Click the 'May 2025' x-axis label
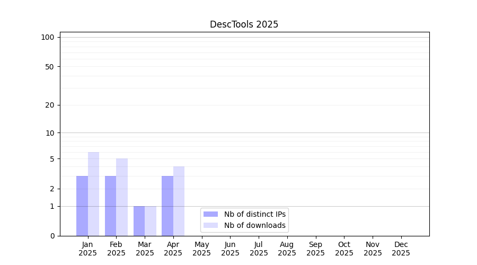This screenshot has width=477, height=265. tap(201, 249)
